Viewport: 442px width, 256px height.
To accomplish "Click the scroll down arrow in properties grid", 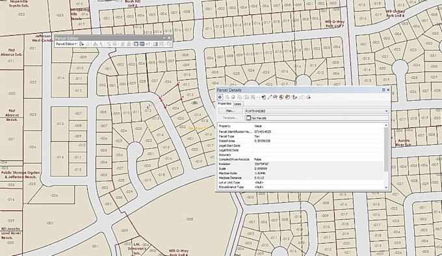I will (x=386, y=188).
